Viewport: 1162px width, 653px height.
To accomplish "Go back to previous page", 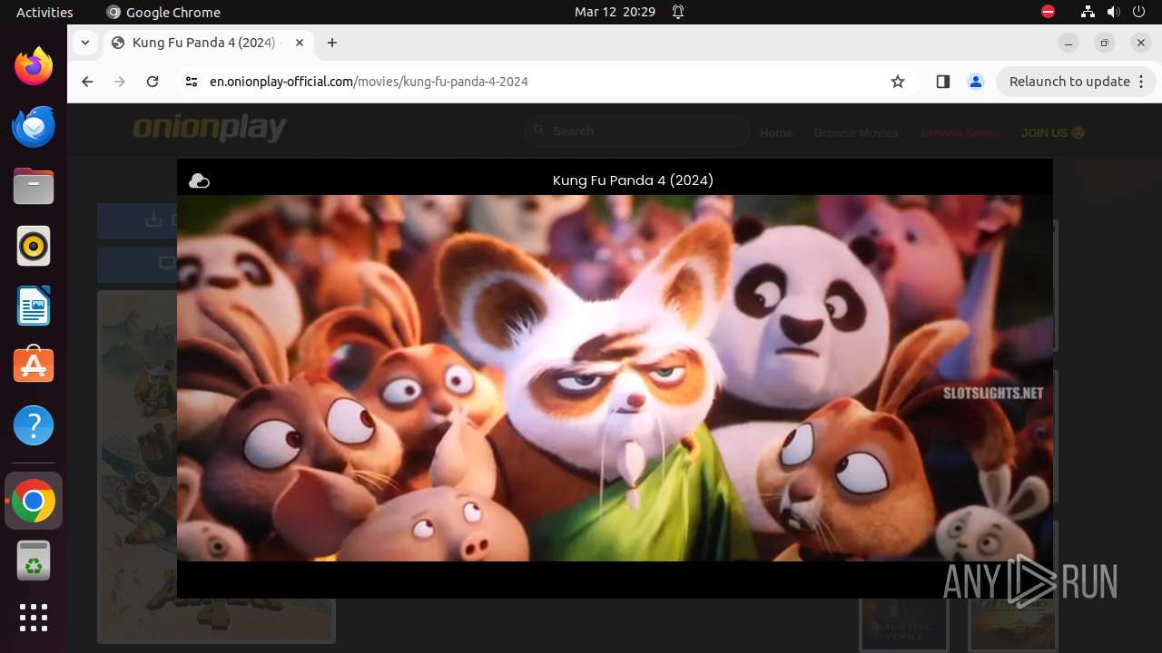I will click(x=87, y=82).
